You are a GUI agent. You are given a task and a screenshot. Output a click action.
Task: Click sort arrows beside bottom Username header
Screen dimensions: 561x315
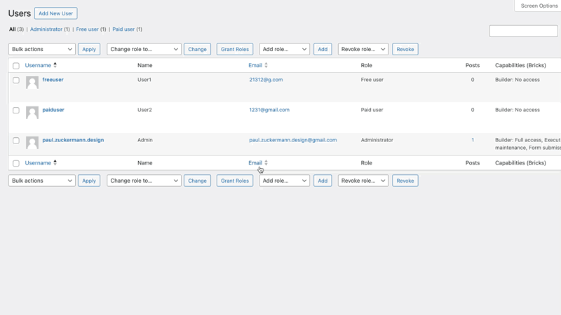pos(55,163)
